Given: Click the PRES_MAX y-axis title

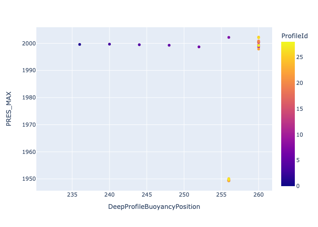Looking at the screenshot, I should (x=9, y=109).
